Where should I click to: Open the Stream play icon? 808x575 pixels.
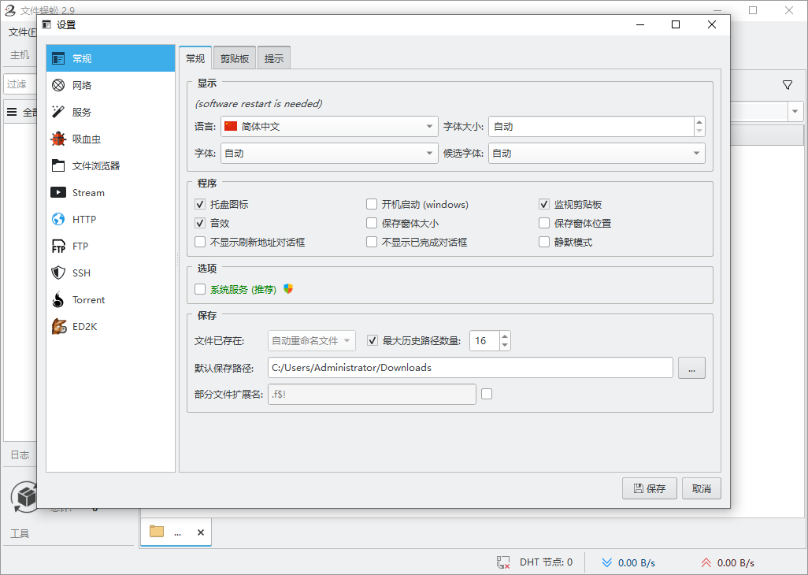[58, 193]
